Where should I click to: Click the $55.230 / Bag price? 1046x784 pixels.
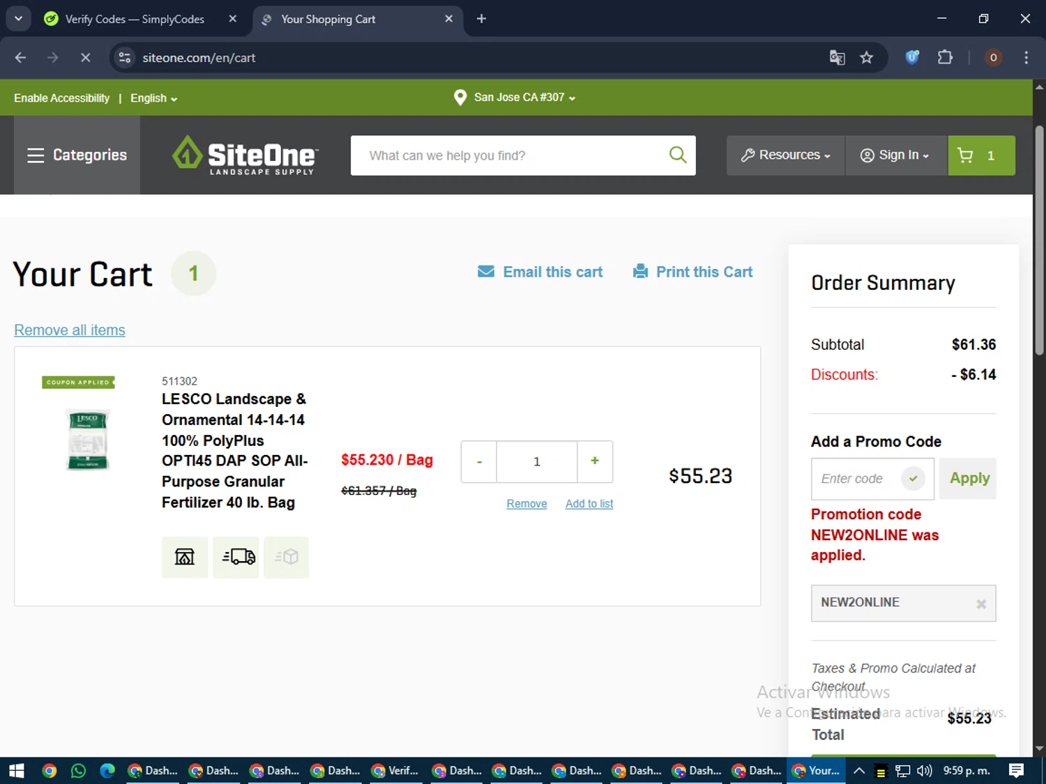(x=387, y=460)
